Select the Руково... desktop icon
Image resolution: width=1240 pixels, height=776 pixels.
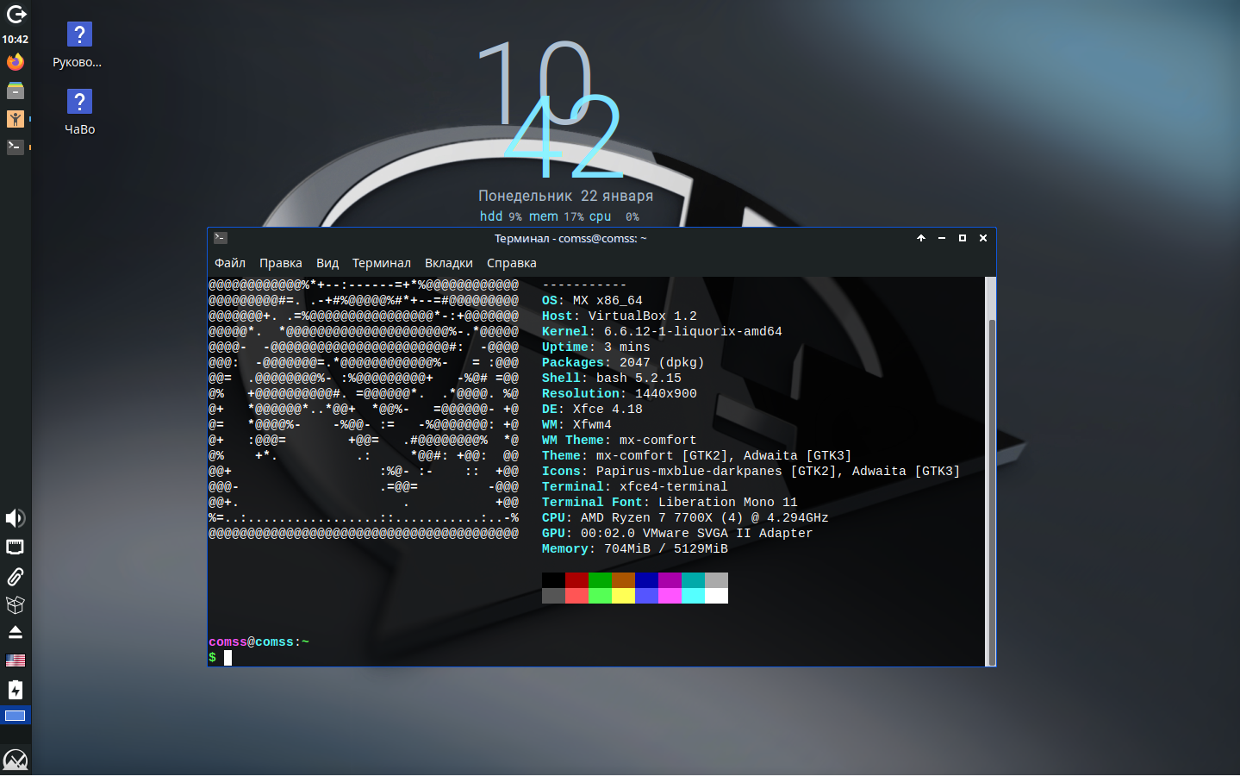78,46
